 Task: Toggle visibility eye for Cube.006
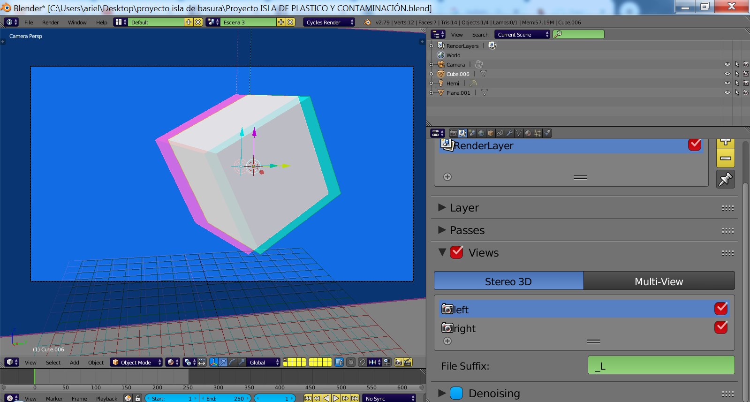(x=727, y=74)
